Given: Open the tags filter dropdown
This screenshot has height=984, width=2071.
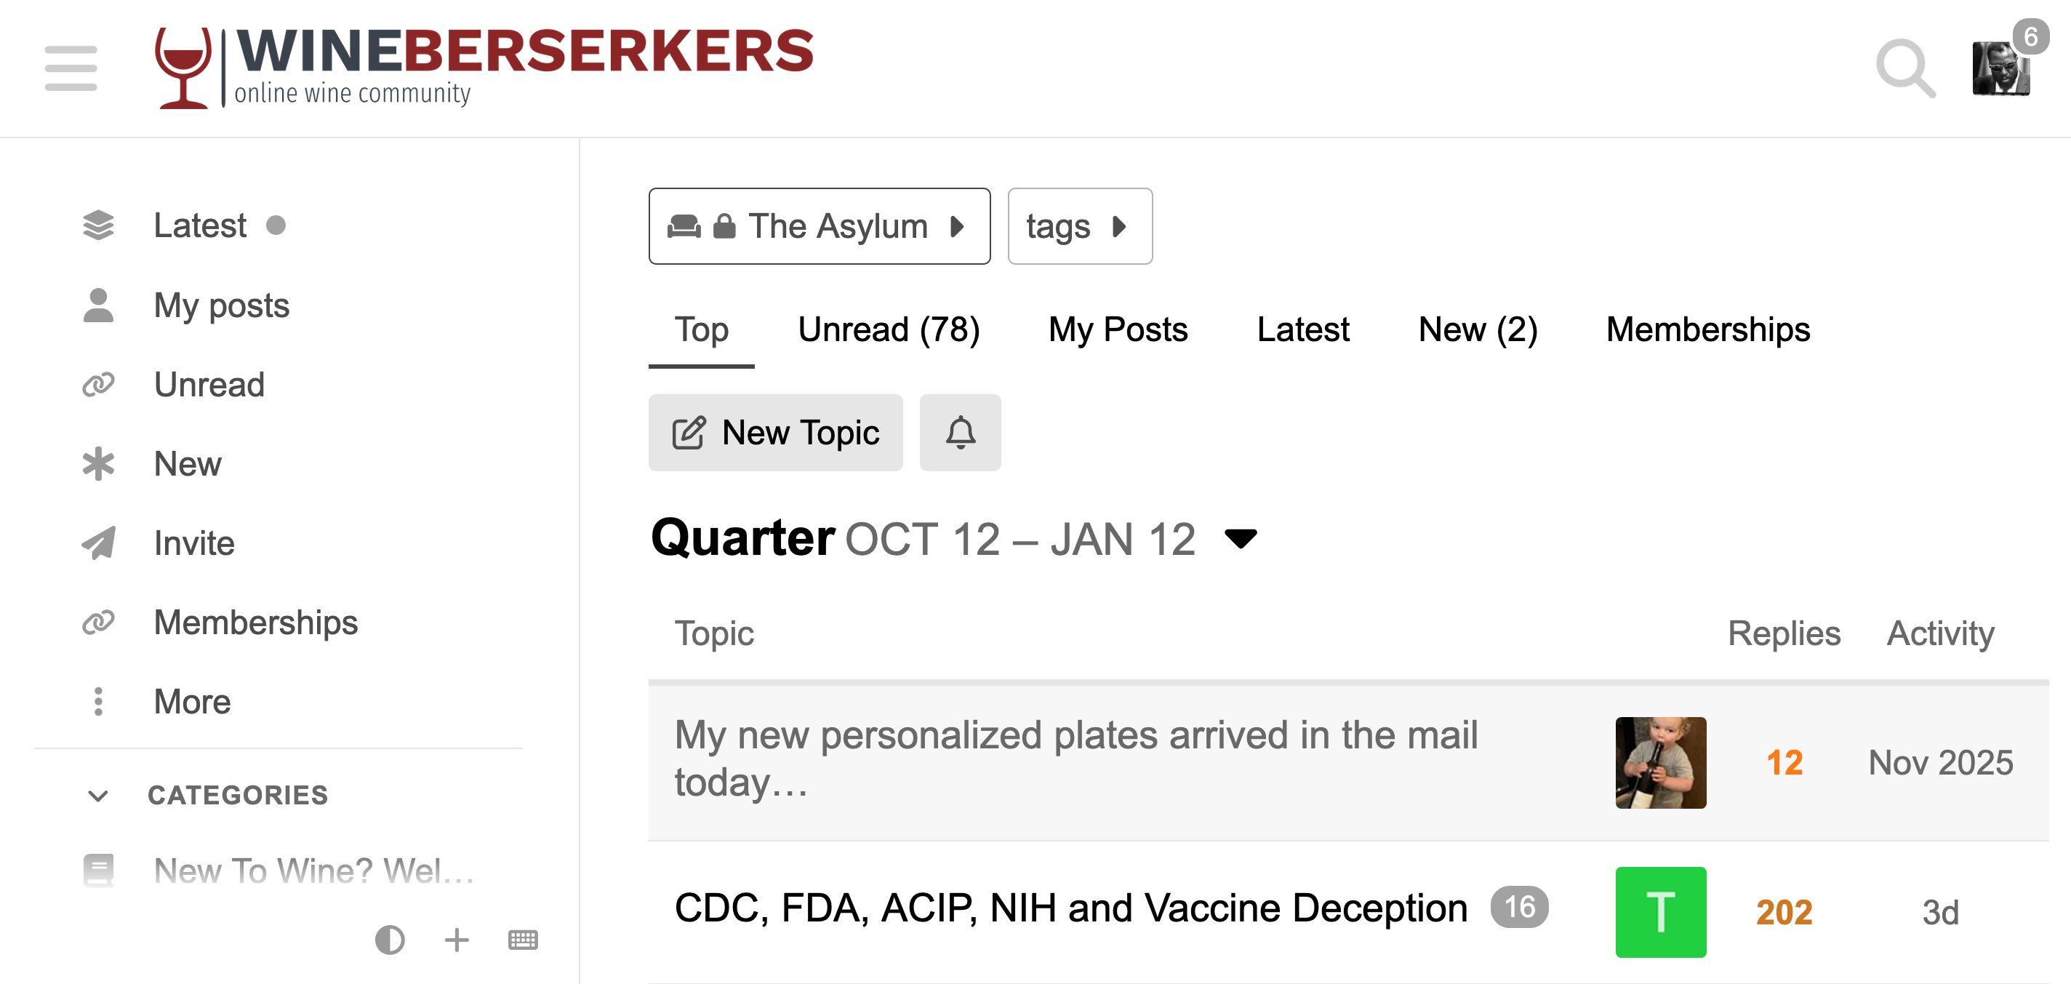Looking at the screenshot, I should tap(1079, 226).
